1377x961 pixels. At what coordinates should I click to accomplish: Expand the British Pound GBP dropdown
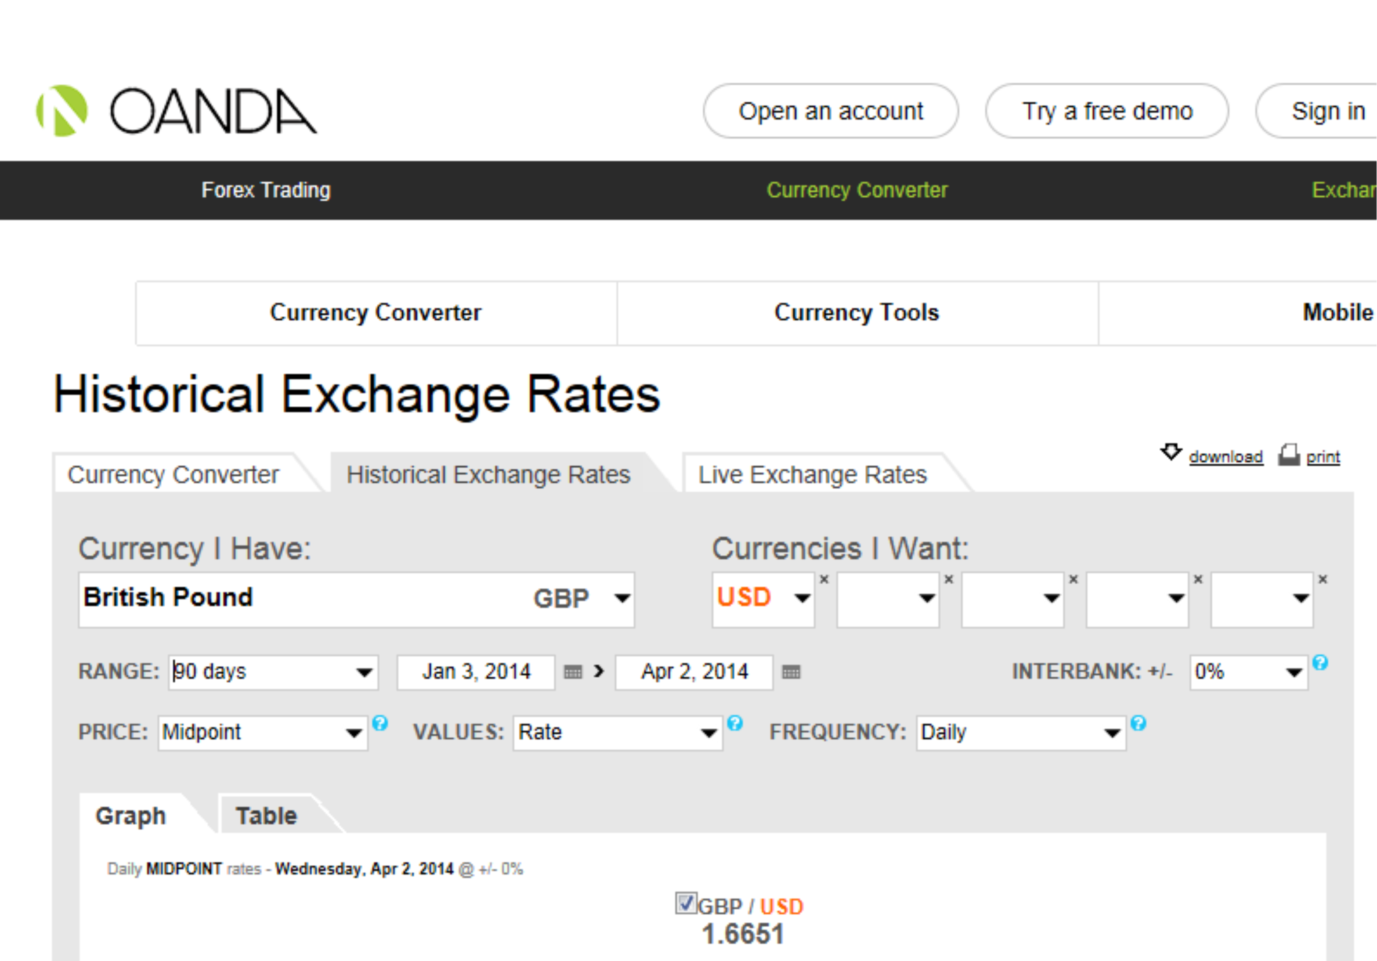622,598
